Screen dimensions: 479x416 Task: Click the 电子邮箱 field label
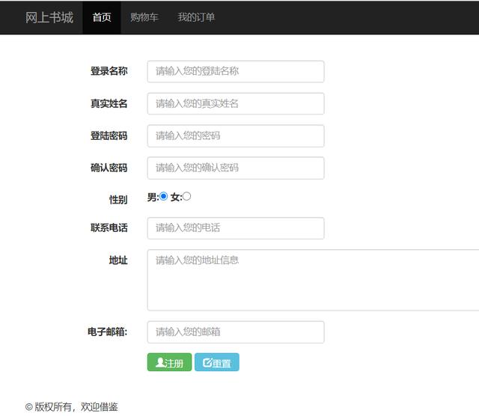click(x=107, y=331)
